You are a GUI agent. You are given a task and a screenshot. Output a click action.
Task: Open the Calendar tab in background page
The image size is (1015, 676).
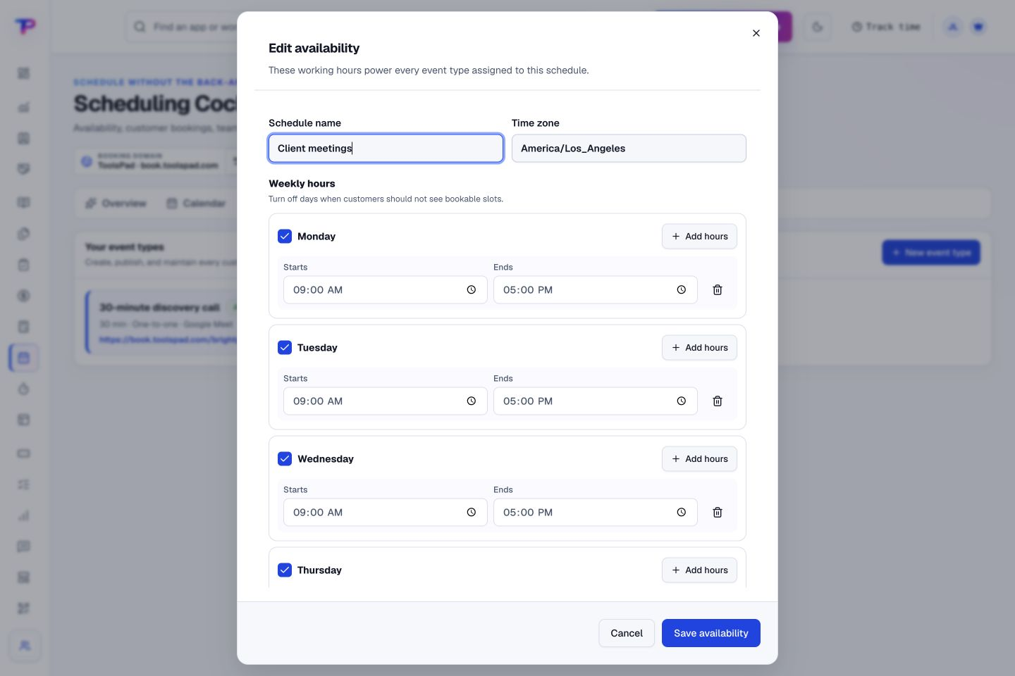pyautogui.click(x=197, y=204)
